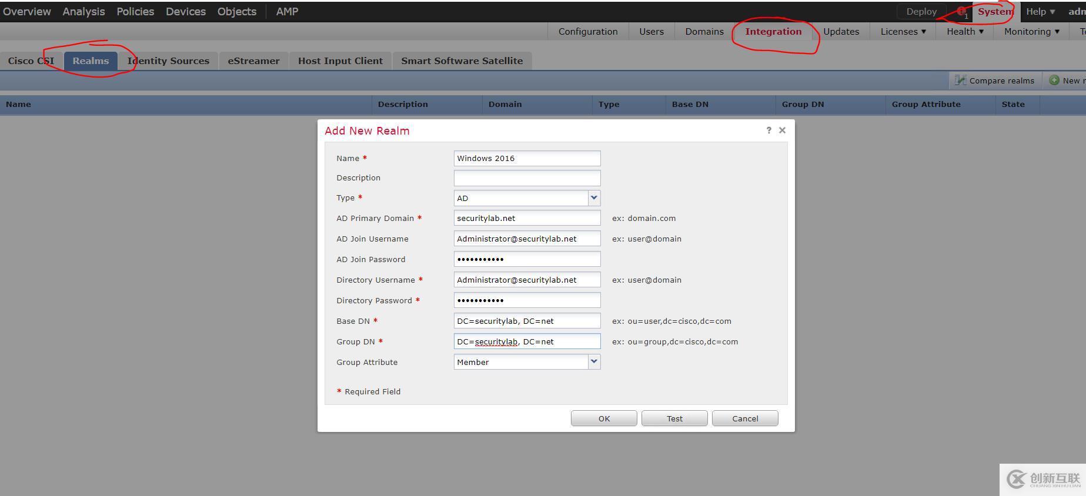This screenshot has height=496, width=1086.
Task: Switch to the Cisco CSI tab
Action: pos(31,61)
